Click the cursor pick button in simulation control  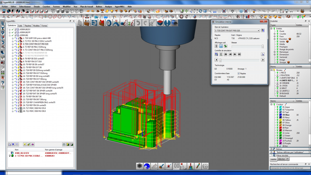pos(263,54)
